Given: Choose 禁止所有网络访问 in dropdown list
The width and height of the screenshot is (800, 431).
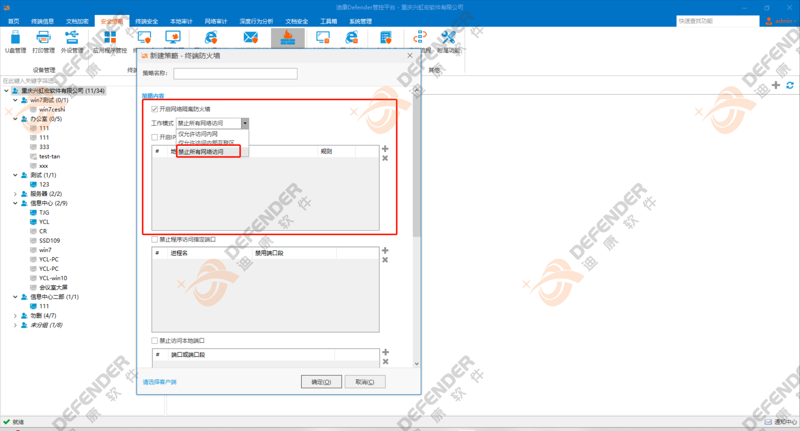Looking at the screenshot, I should pyautogui.click(x=212, y=152).
